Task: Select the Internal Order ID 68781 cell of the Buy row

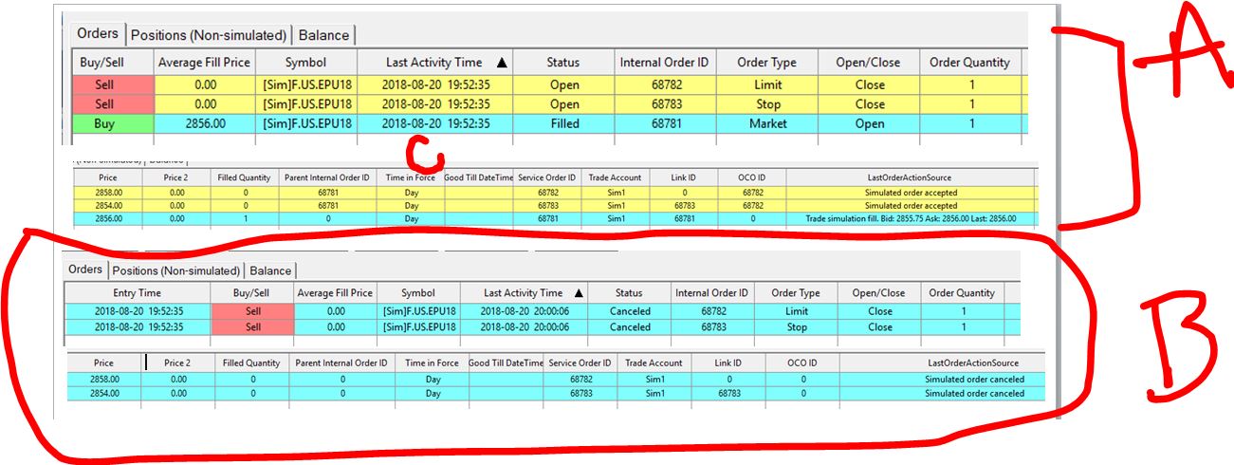Action: (x=665, y=123)
